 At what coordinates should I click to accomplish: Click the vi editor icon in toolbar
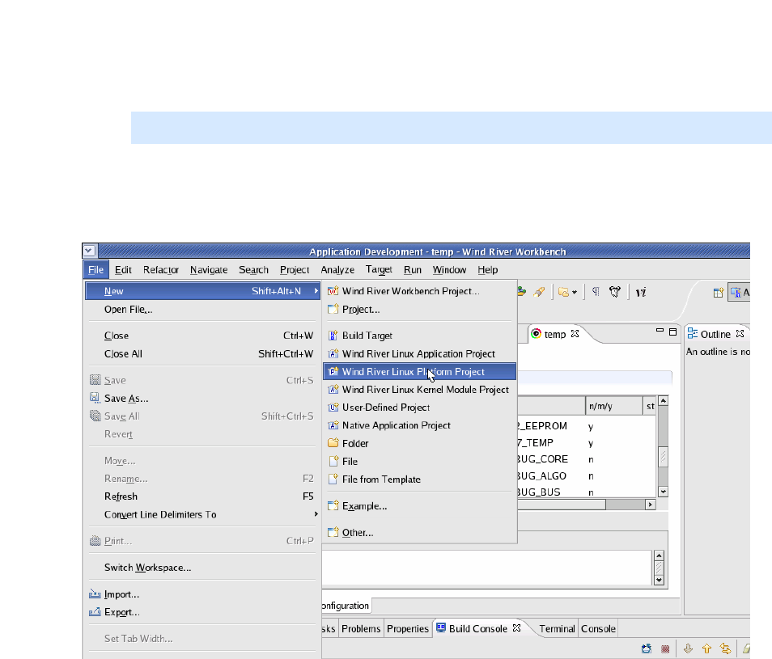click(x=641, y=293)
